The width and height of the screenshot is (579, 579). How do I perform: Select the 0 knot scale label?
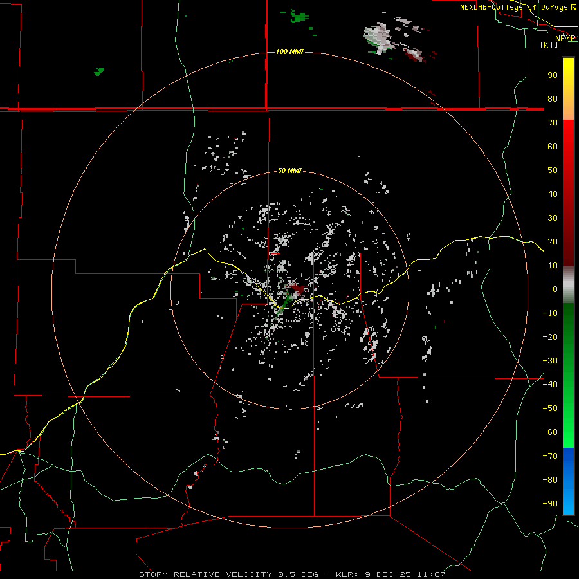pyautogui.click(x=555, y=289)
